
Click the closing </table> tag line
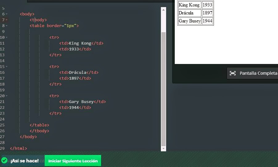point(39,125)
